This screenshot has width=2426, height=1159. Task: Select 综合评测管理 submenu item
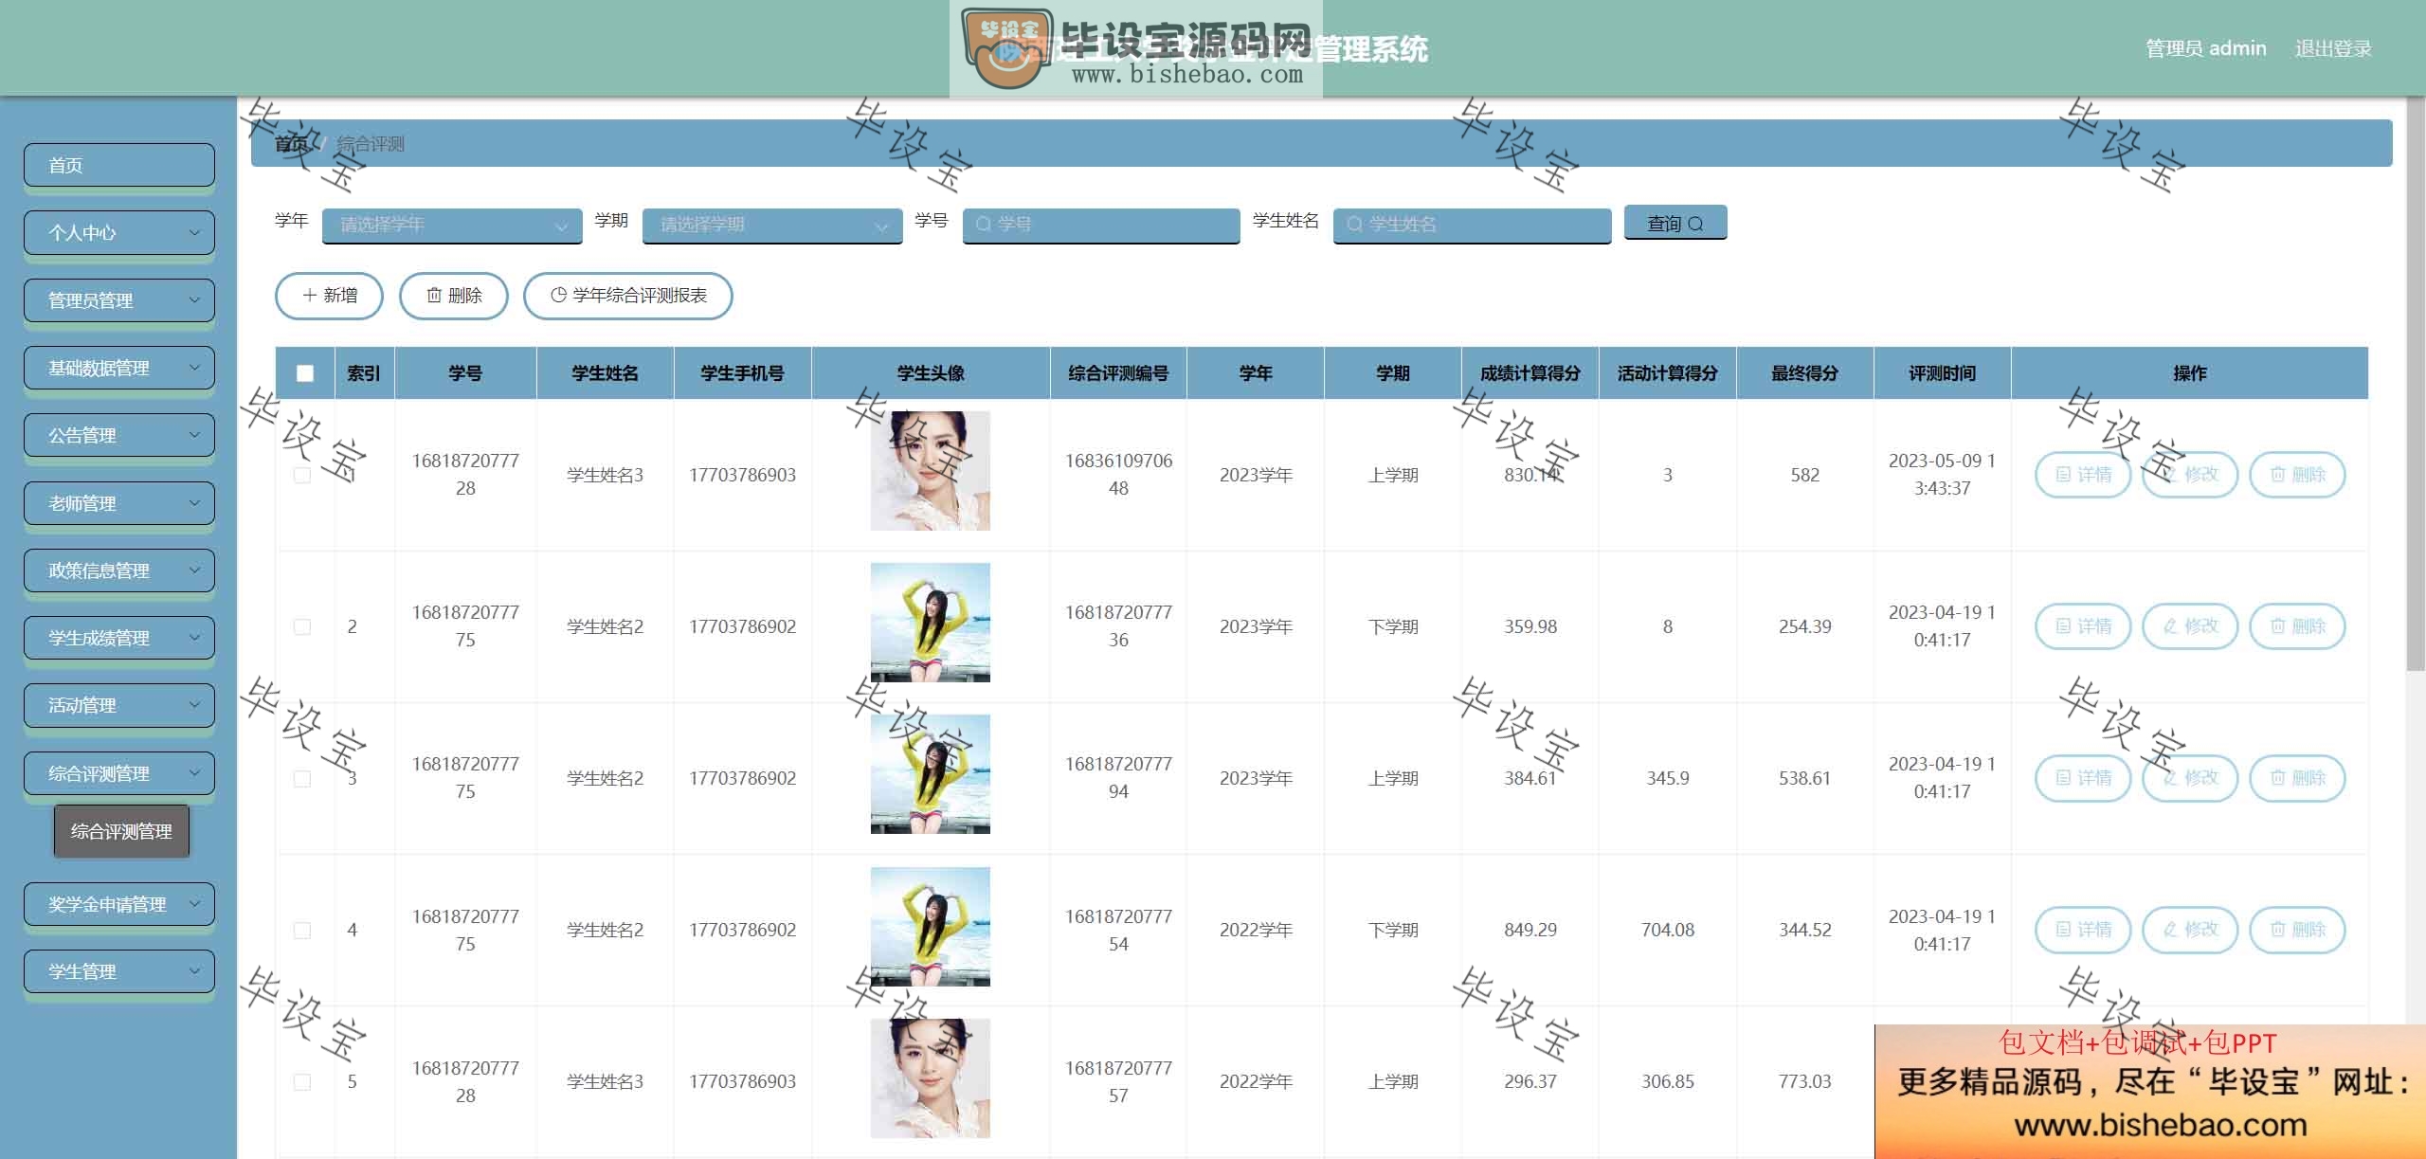tap(121, 831)
